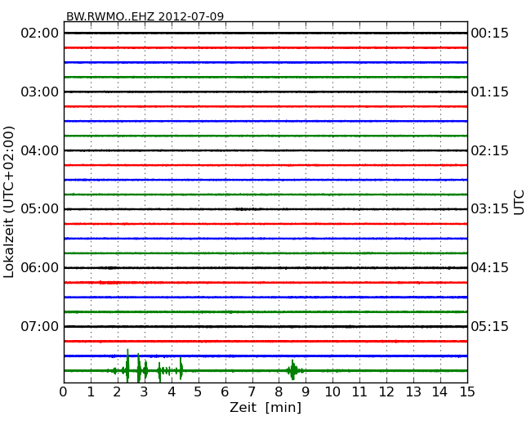Viewport: 531px width, 425px height.
Task: Click the tallest green seismic spike after minute 2
Action: 127,365
